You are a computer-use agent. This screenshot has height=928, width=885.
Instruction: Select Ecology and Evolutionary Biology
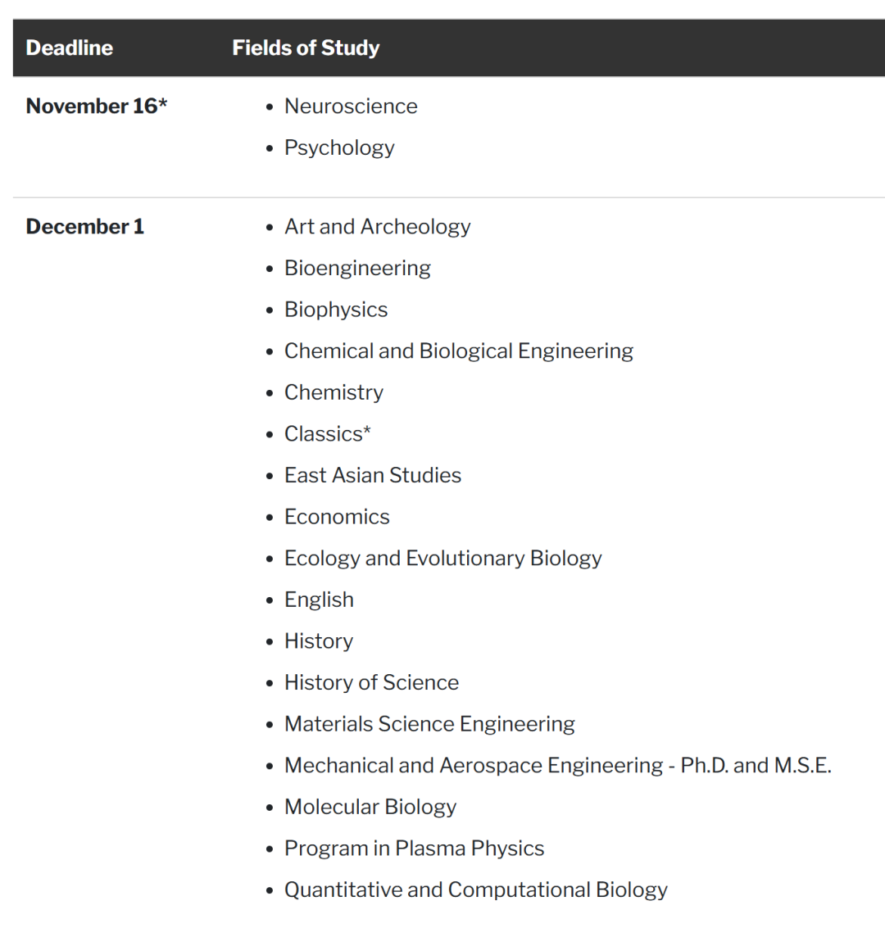442,559
